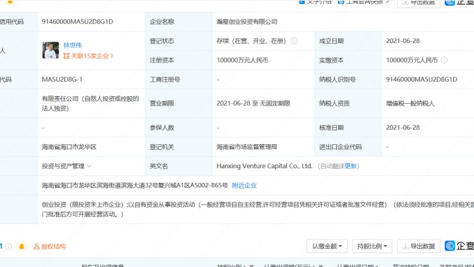Open 附近企业 nearby companies link
Screen dimensions: 474x267
coord(244,185)
